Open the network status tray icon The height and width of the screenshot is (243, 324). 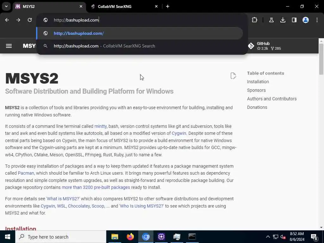[276, 237]
